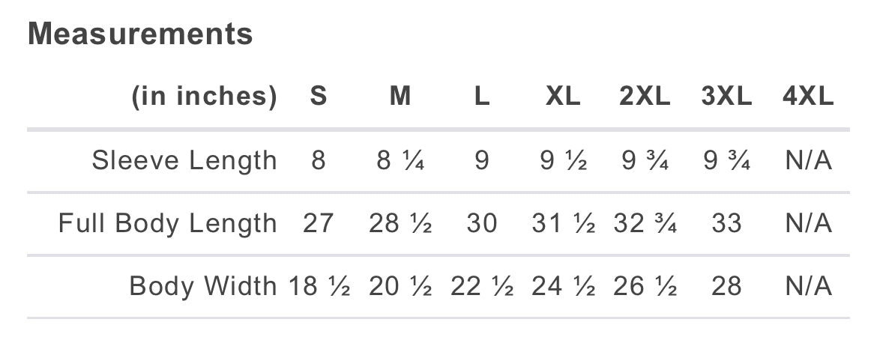Select the 3XL size column header
This screenshot has height=337, width=877.
pyautogui.click(x=726, y=97)
